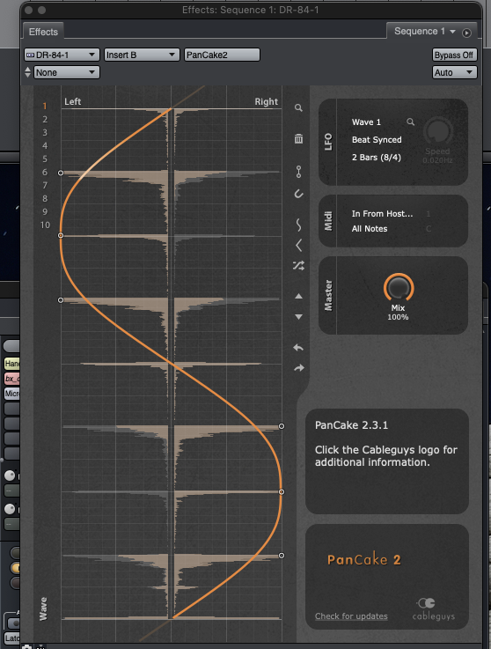Click the Cableguys logo
The width and height of the screenshot is (491, 649).
pyautogui.click(x=433, y=608)
